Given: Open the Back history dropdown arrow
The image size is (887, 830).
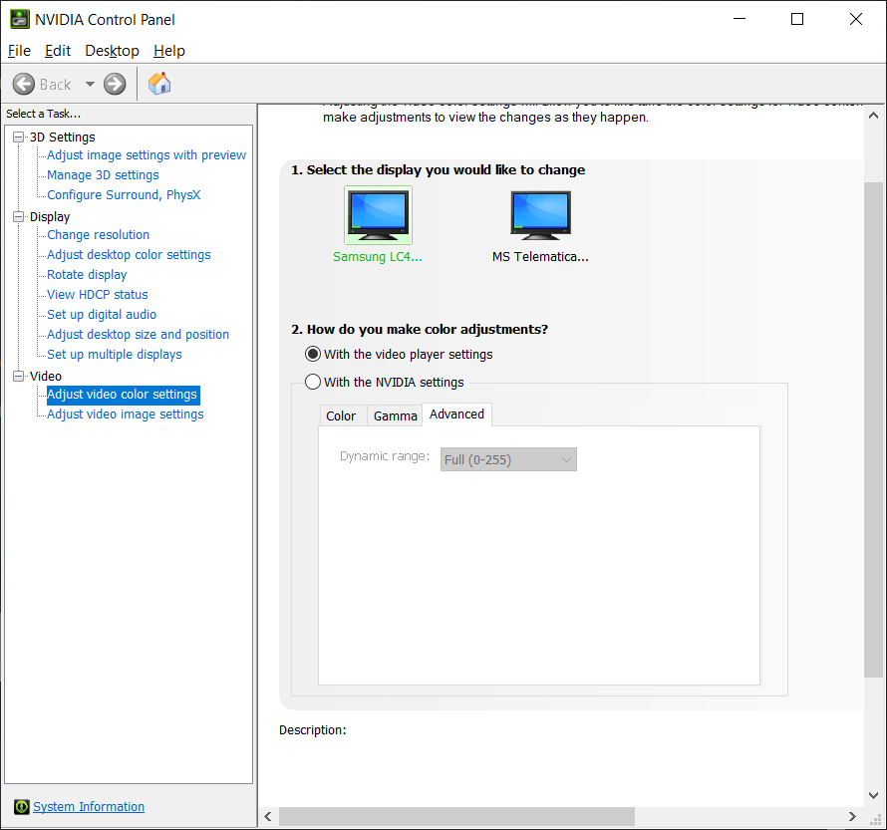Looking at the screenshot, I should coord(90,85).
